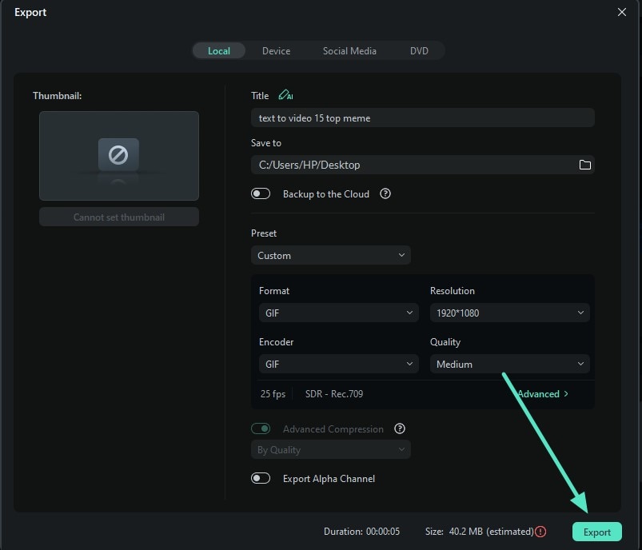Viewport: 642px width, 550px height.
Task: Toggle the Backup to the Cloud switch
Action: pos(261,193)
